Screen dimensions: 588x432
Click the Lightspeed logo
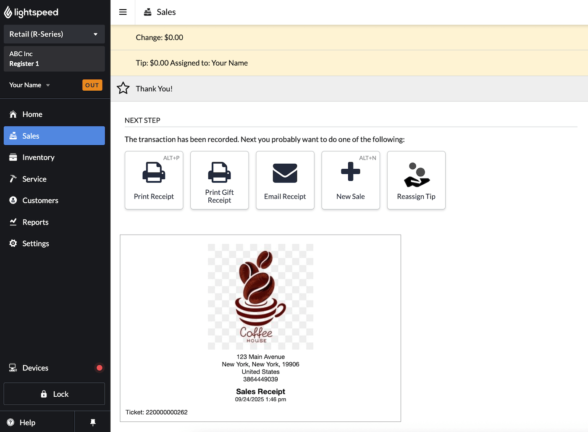click(x=31, y=13)
